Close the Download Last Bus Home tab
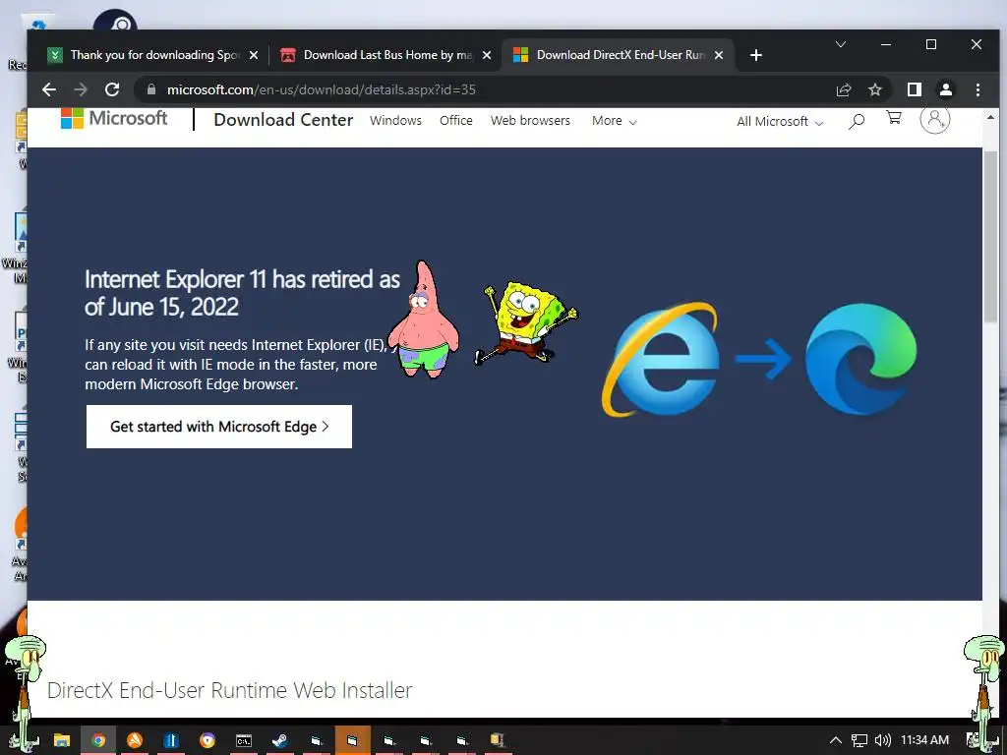Image resolution: width=1007 pixels, height=755 pixels. pos(487,55)
